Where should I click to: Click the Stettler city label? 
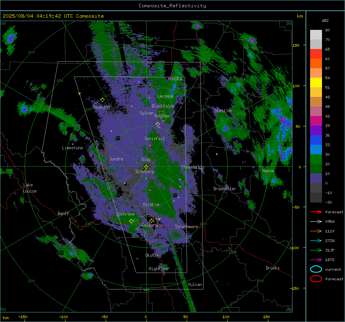223,111
